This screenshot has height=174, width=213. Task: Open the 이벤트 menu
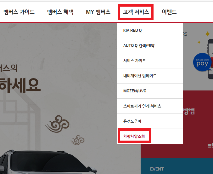coord(169,12)
